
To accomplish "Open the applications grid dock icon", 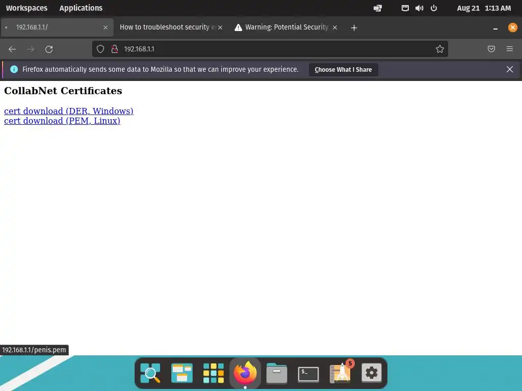I will point(214,373).
